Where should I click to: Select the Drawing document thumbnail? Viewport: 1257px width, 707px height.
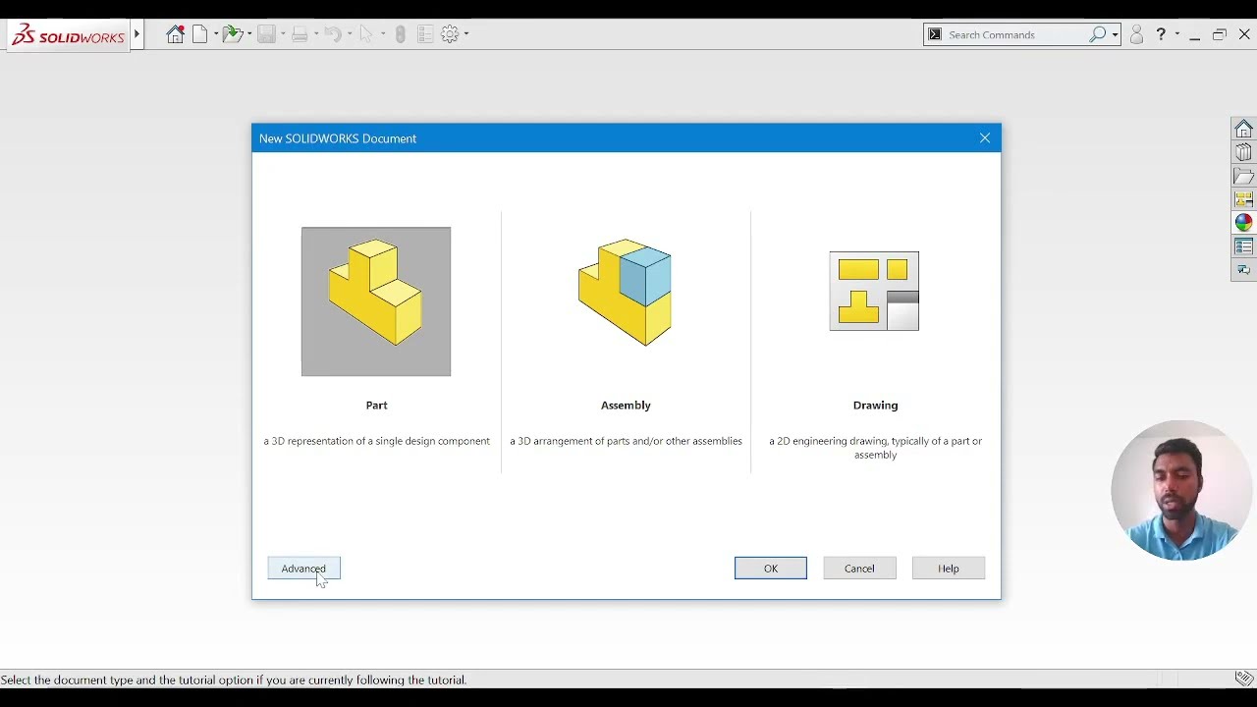pos(874,291)
